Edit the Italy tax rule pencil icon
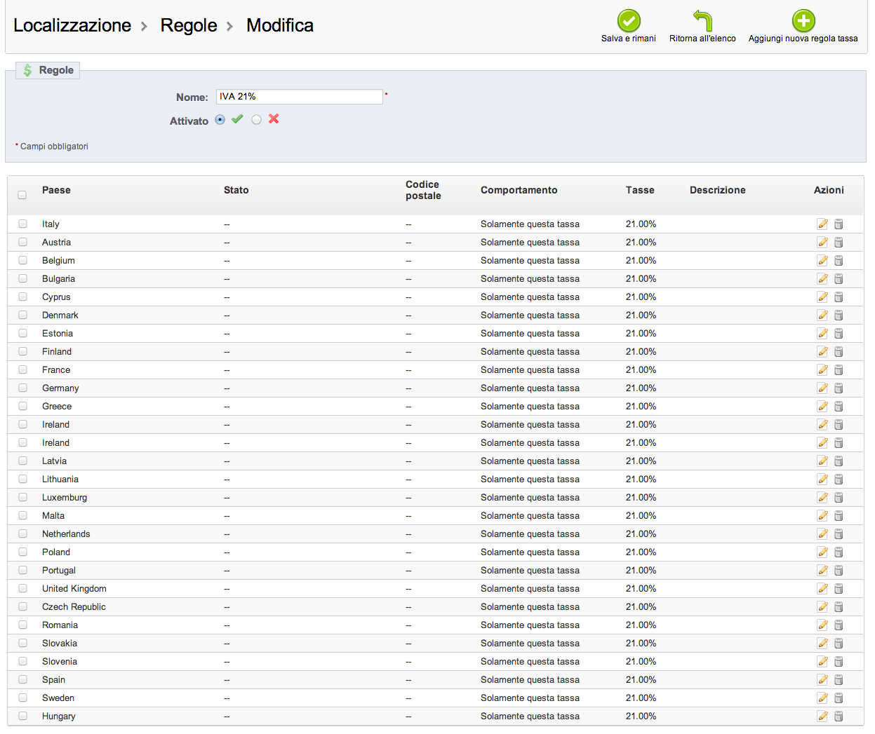 (x=822, y=224)
